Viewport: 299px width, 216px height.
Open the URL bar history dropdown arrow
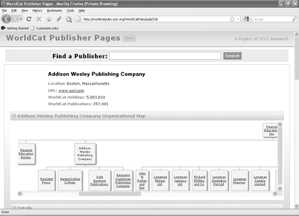pos(239,19)
